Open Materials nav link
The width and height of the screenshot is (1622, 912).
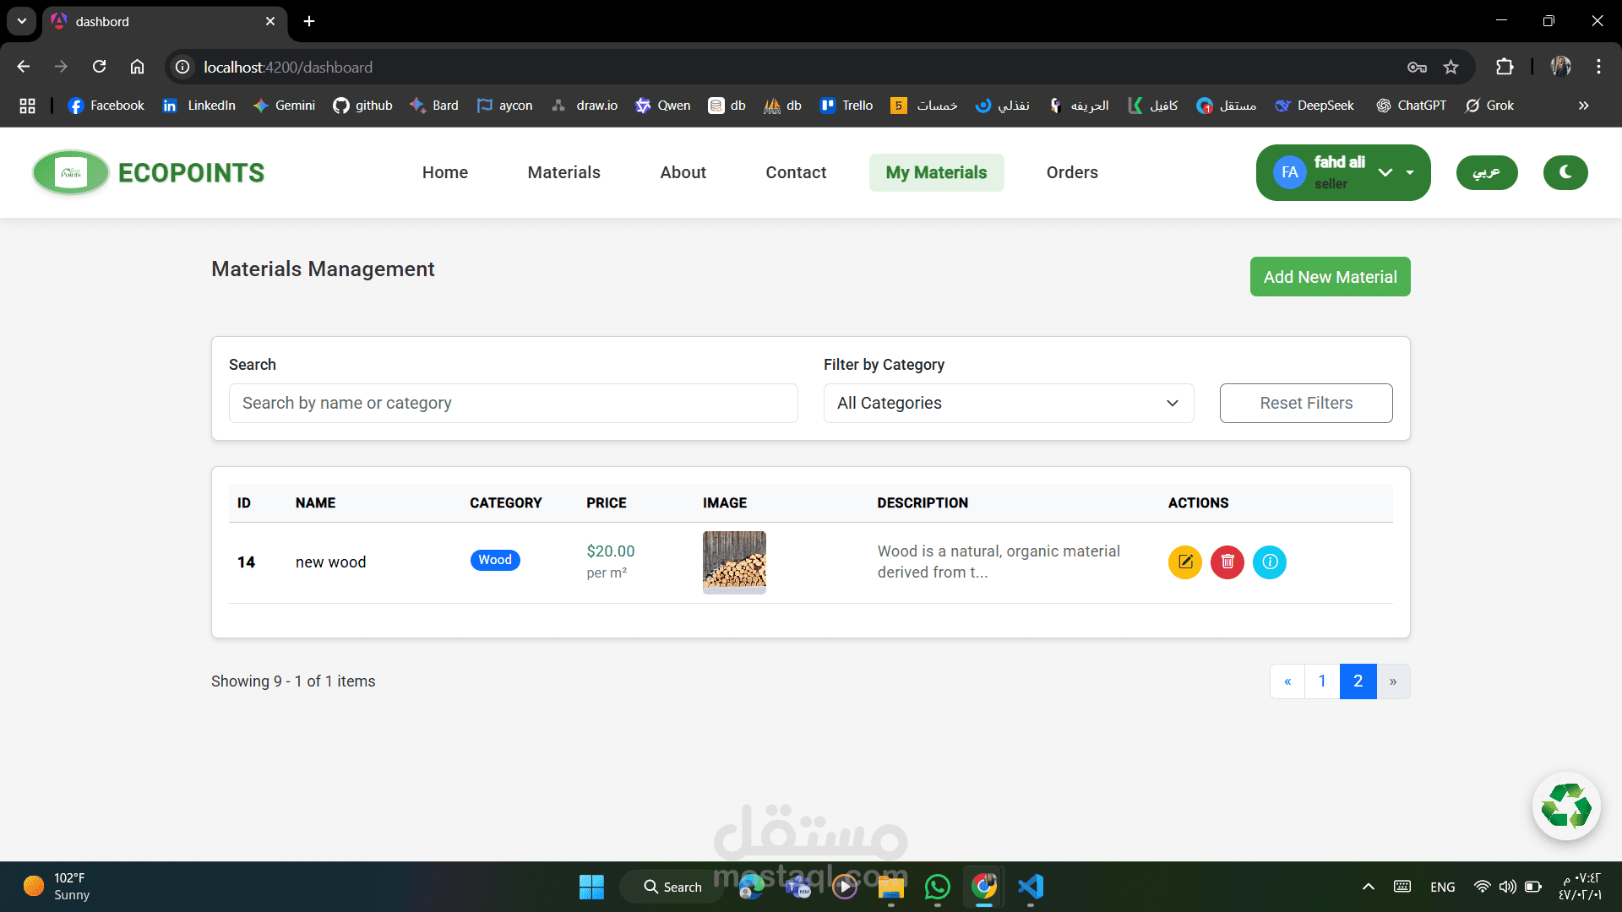pyautogui.click(x=563, y=172)
